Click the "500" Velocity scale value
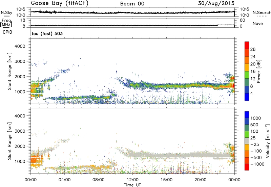This screenshot has height=187, width=271. pyautogui.click(x=254, y=125)
